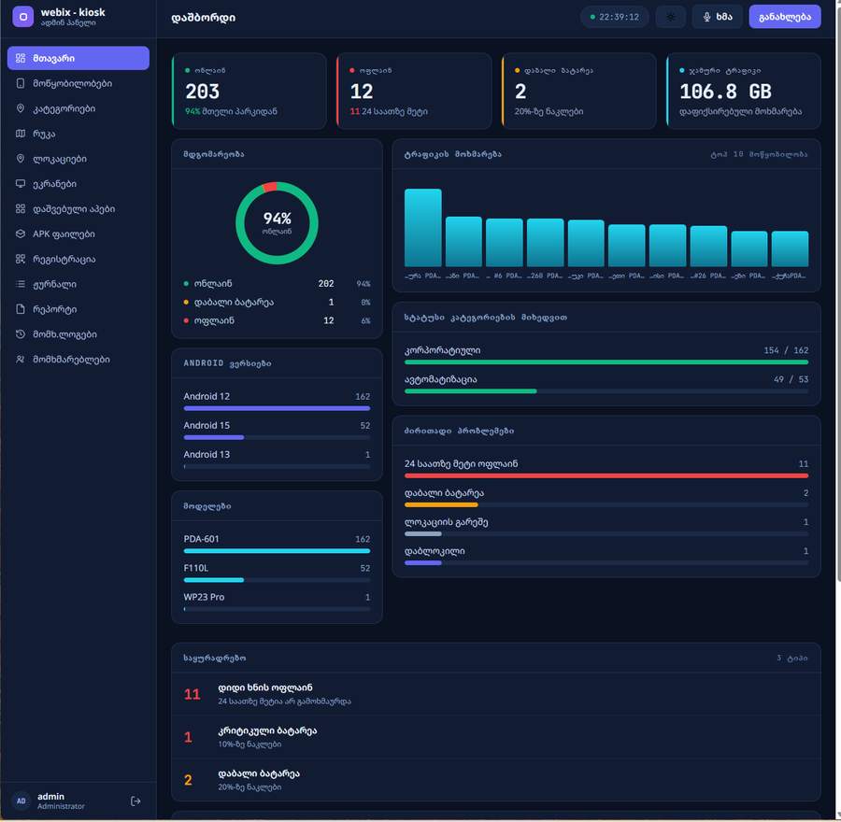Click the ავტომატიზაცია 49 / 53 progress bar
This screenshot has width=841, height=822.
coord(606,390)
